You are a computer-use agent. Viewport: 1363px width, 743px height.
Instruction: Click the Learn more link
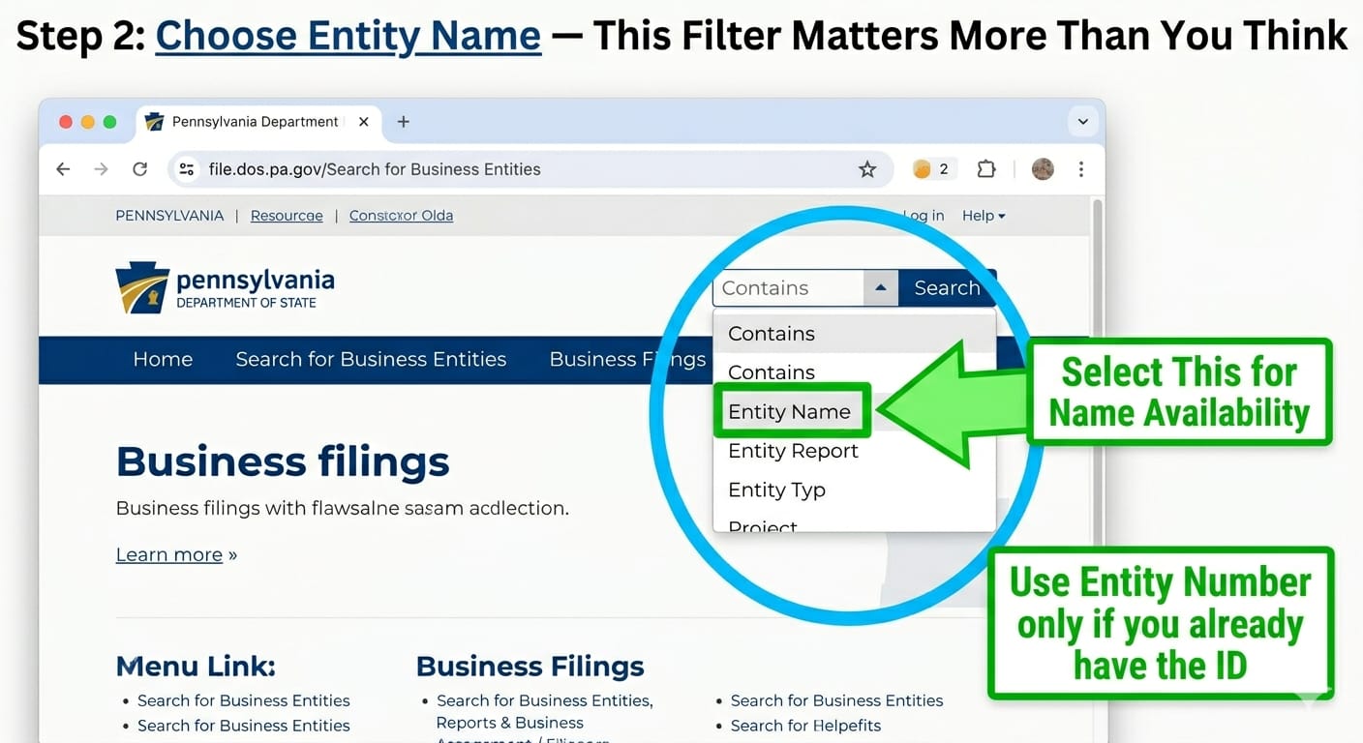point(169,554)
